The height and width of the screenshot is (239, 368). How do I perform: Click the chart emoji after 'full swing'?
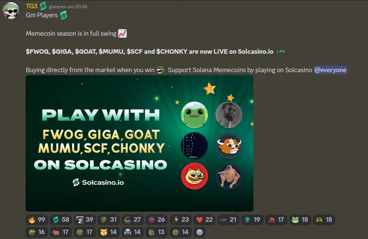(x=122, y=33)
